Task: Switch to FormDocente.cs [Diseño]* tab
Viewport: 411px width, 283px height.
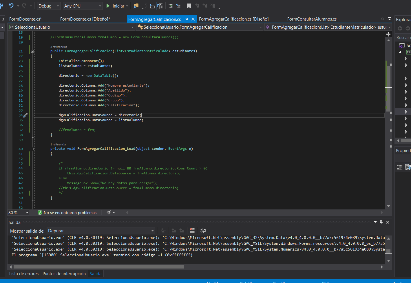Action: pos(85,19)
